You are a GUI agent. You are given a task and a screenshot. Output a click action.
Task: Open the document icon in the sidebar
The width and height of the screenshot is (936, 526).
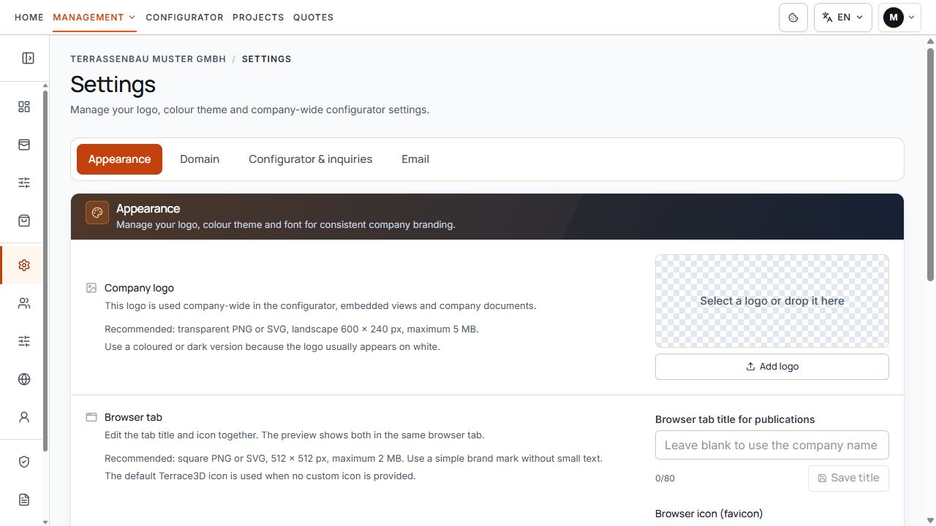coord(24,500)
